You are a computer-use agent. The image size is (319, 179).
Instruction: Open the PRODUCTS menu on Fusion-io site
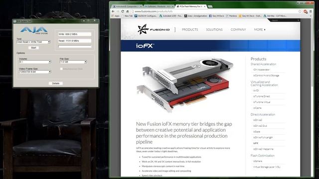(x=190, y=30)
